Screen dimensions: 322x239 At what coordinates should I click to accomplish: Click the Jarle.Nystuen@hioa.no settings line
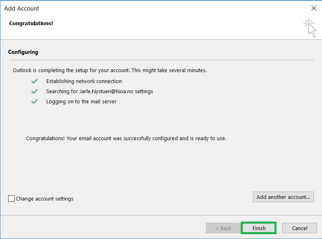(x=99, y=91)
